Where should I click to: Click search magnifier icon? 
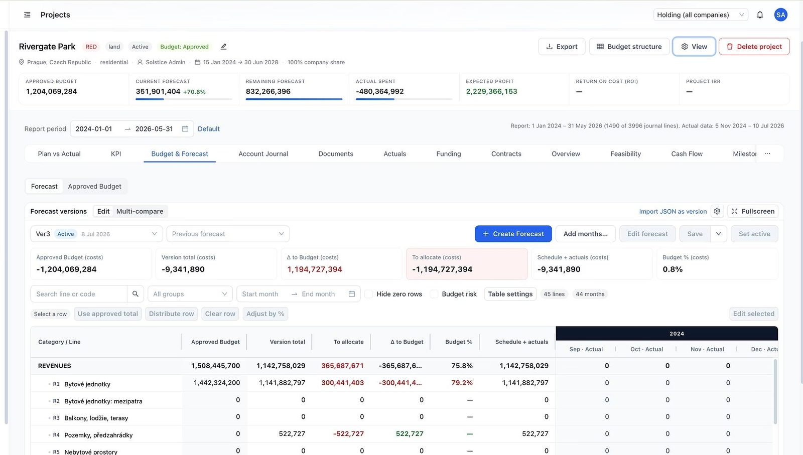pyautogui.click(x=136, y=294)
